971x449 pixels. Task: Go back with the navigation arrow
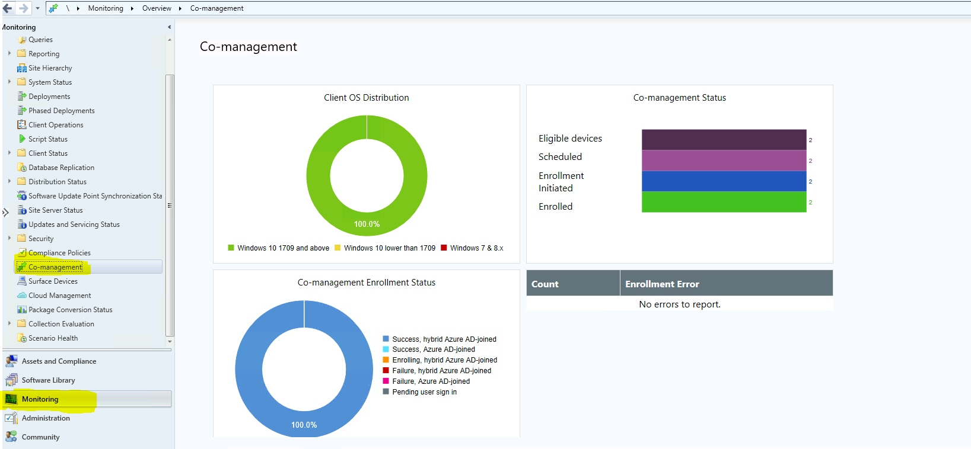(x=8, y=8)
